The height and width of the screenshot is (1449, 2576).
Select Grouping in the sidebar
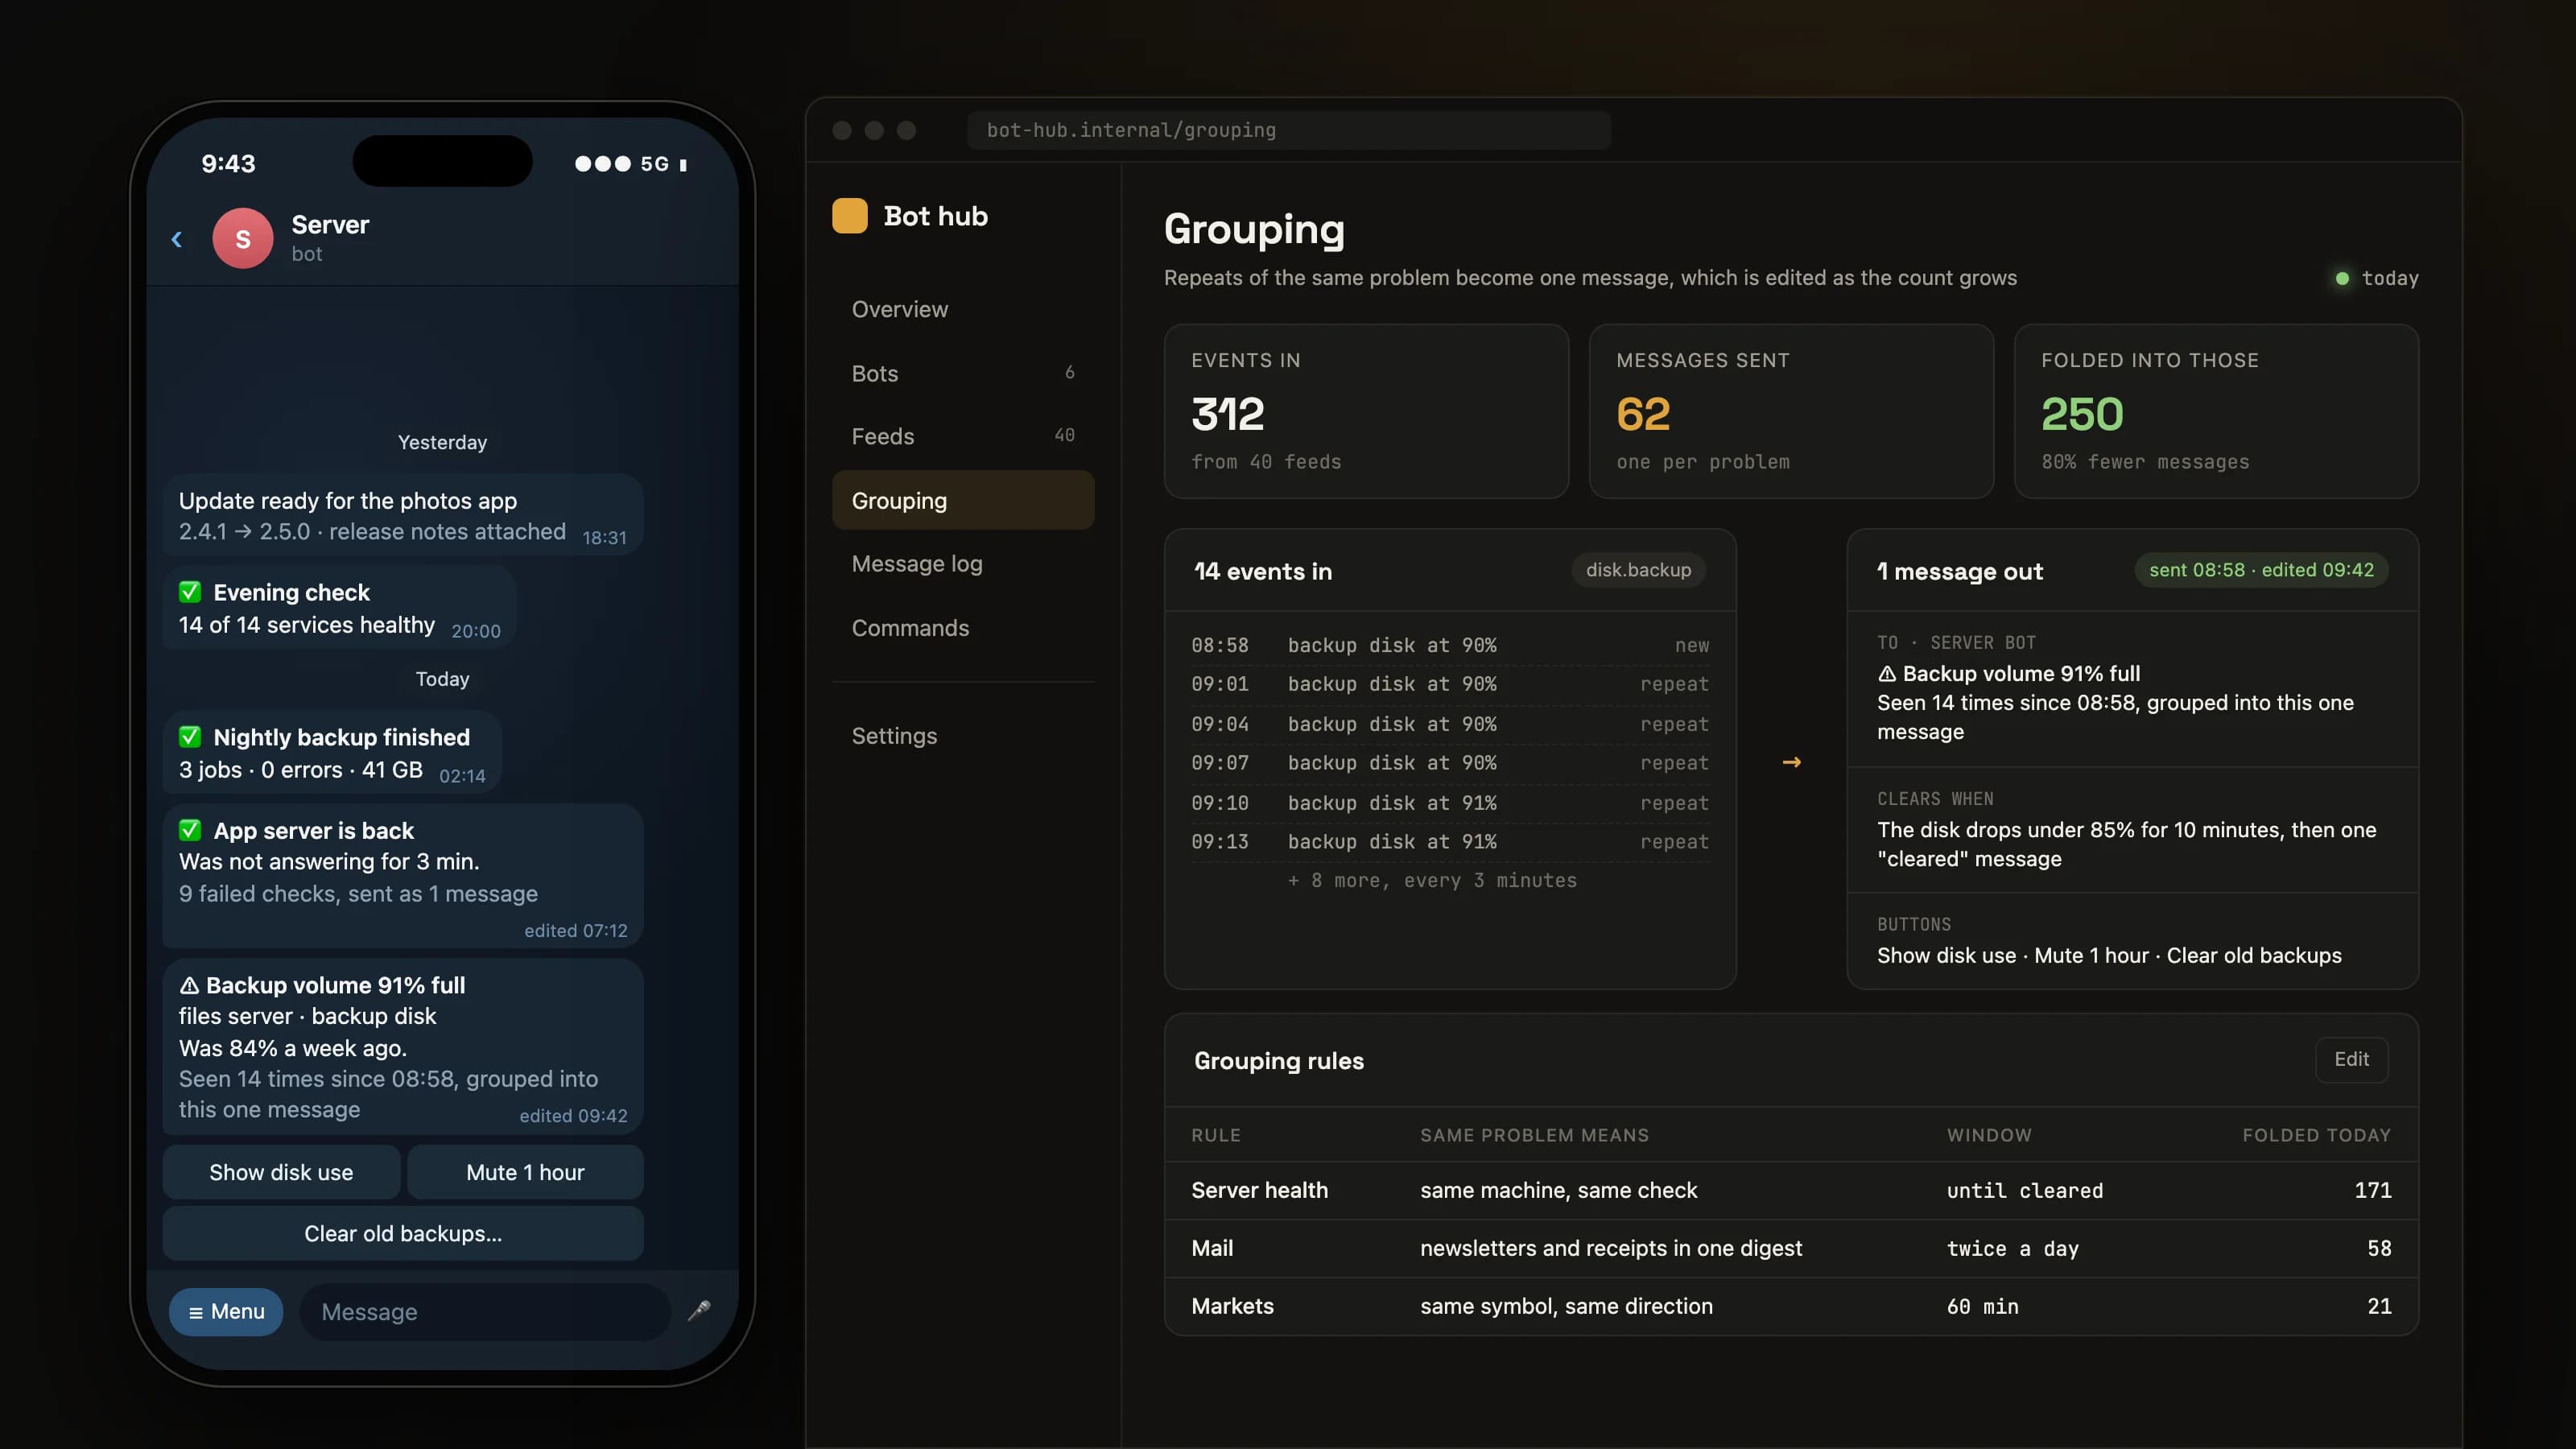pyautogui.click(x=962, y=500)
